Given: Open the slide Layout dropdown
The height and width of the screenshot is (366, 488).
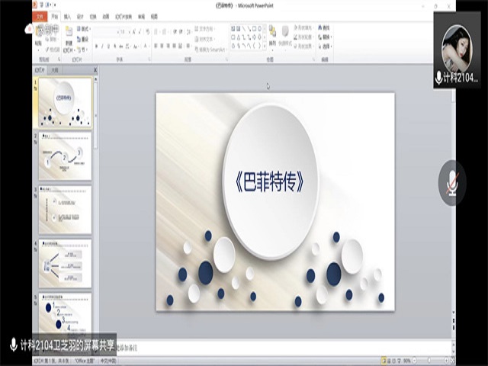Looking at the screenshot, I should click(84, 28).
